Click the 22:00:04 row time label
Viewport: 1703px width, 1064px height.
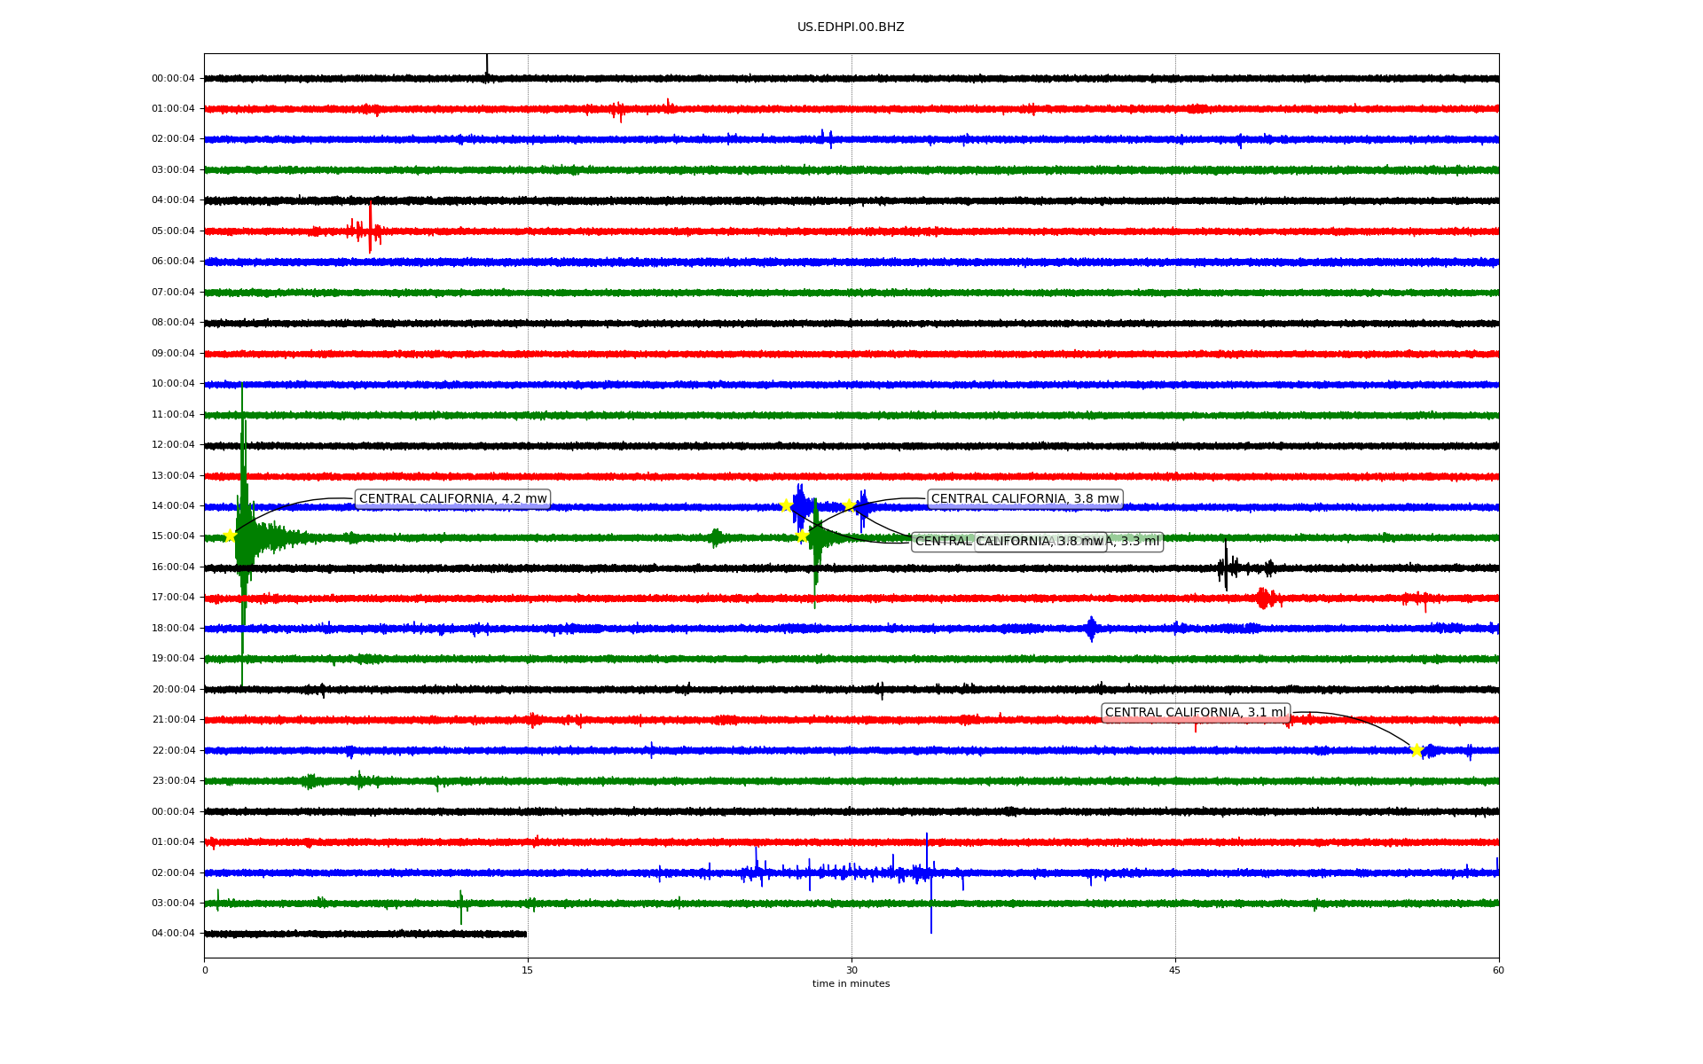[x=173, y=751]
